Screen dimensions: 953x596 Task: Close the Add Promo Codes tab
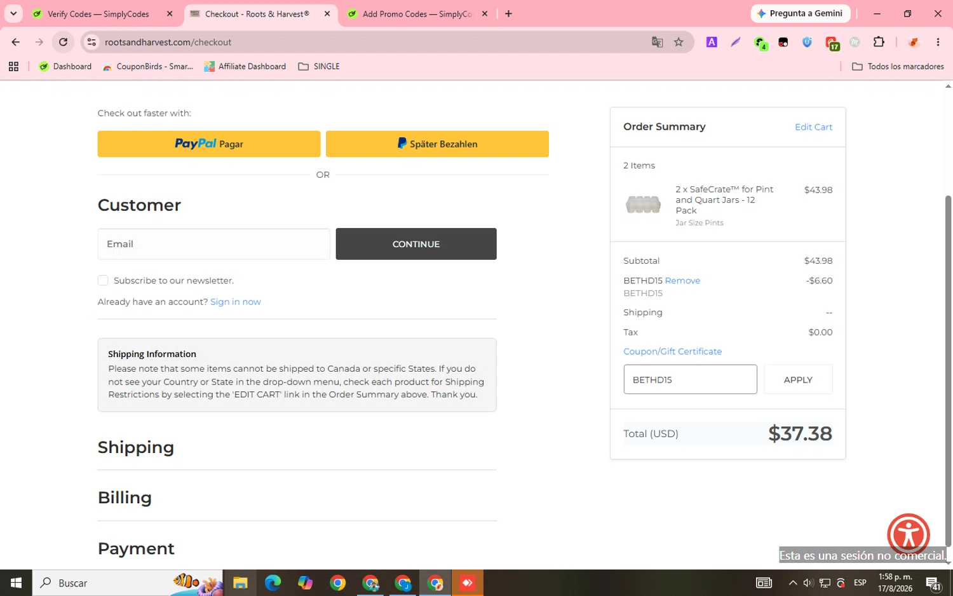[485, 13]
